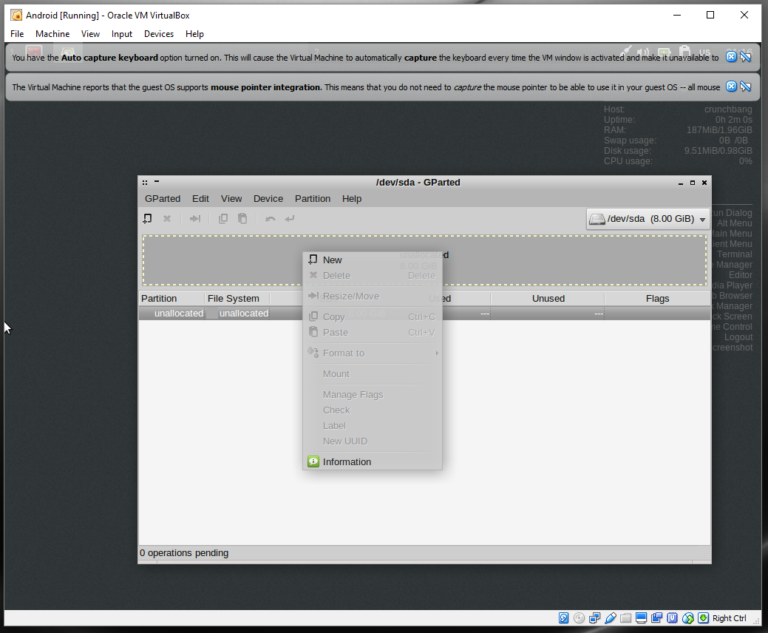Click the unallocated disk graphic area
The image size is (768, 633).
click(x=424, y=260)
